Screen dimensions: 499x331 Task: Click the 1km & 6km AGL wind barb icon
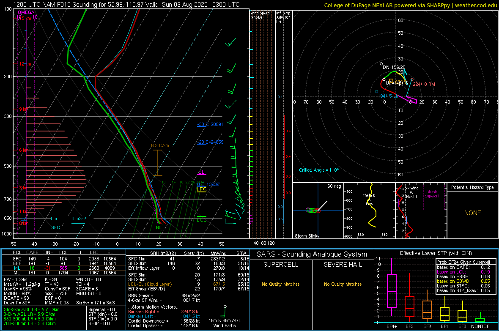223,311
